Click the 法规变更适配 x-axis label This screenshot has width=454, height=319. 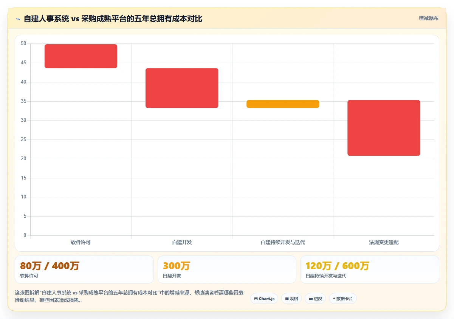coord(384,242)
